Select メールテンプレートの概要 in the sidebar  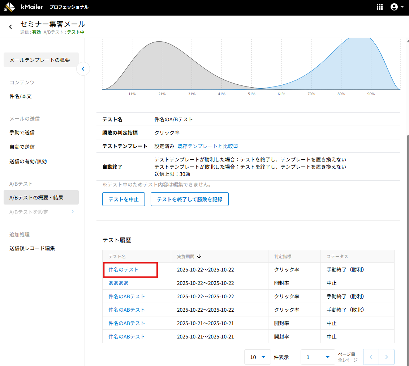40,60
